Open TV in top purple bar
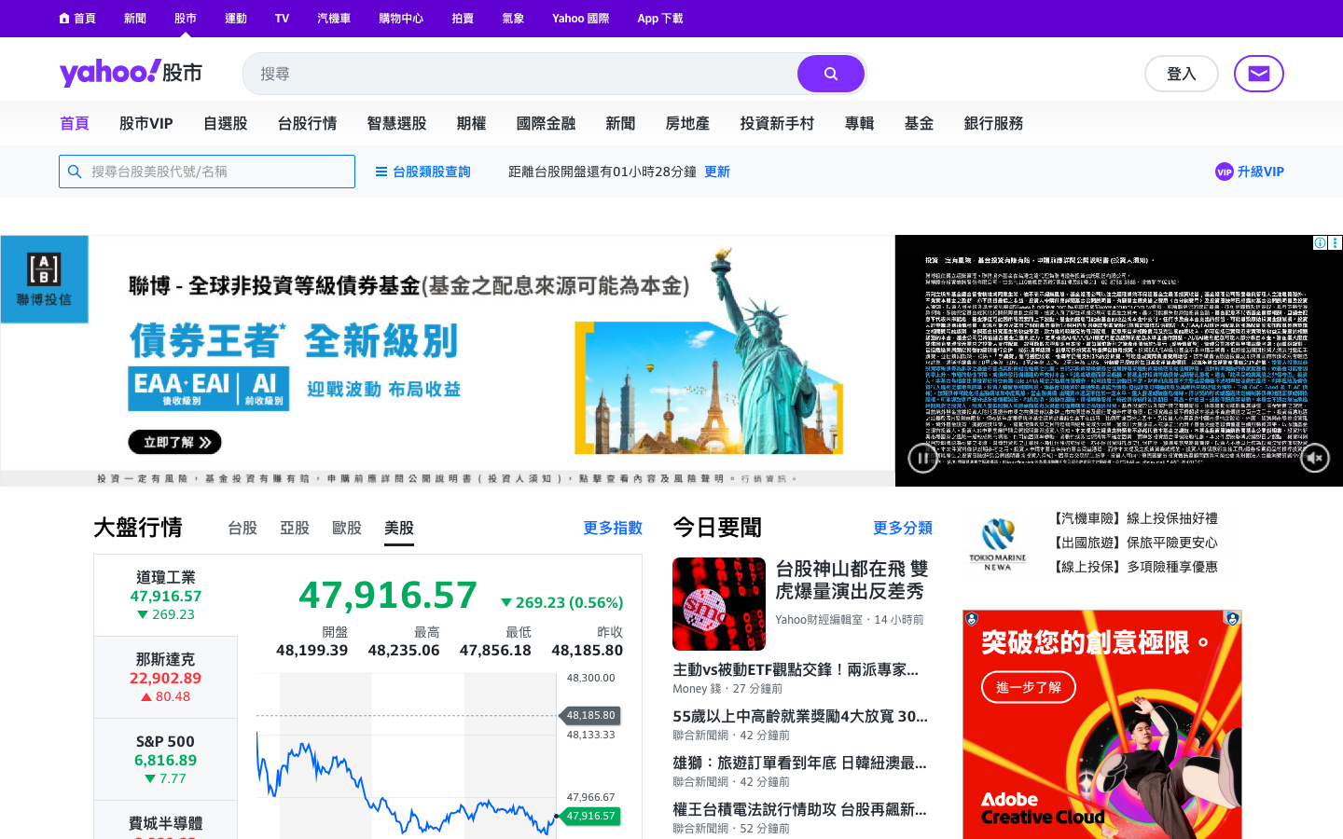The width and height of the screenshot is (1343, 839). pos(282,18)
